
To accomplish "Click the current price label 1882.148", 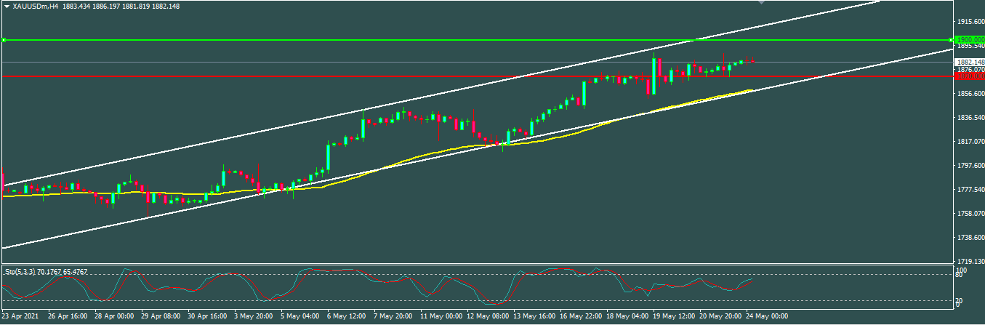I will tap(968, 62).
